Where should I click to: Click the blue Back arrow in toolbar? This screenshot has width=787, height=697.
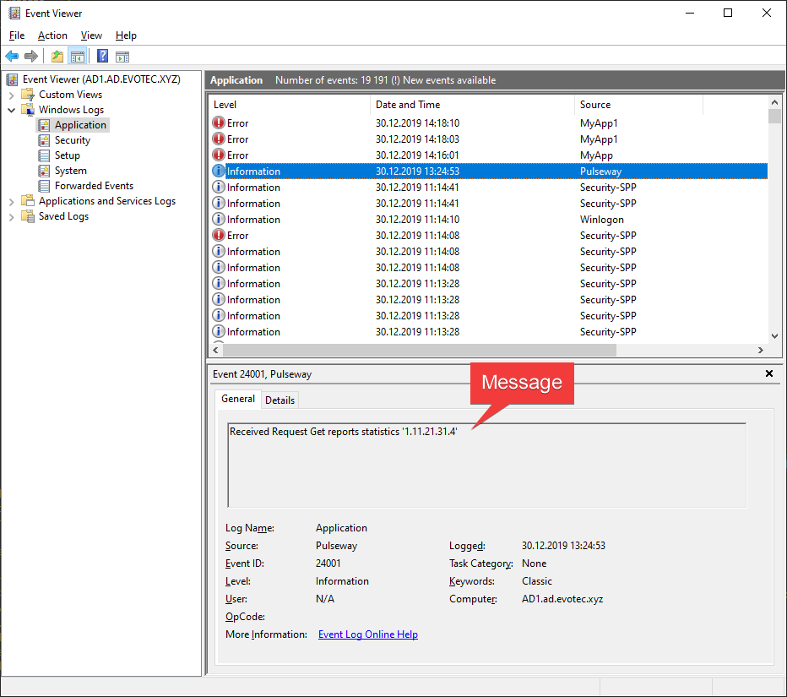pyautogui.click(x=12, y=57)
